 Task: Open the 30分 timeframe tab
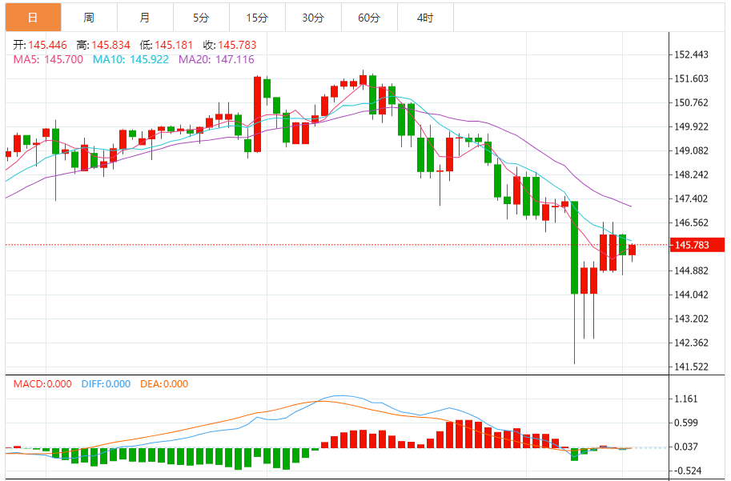[x=313, y=18]
